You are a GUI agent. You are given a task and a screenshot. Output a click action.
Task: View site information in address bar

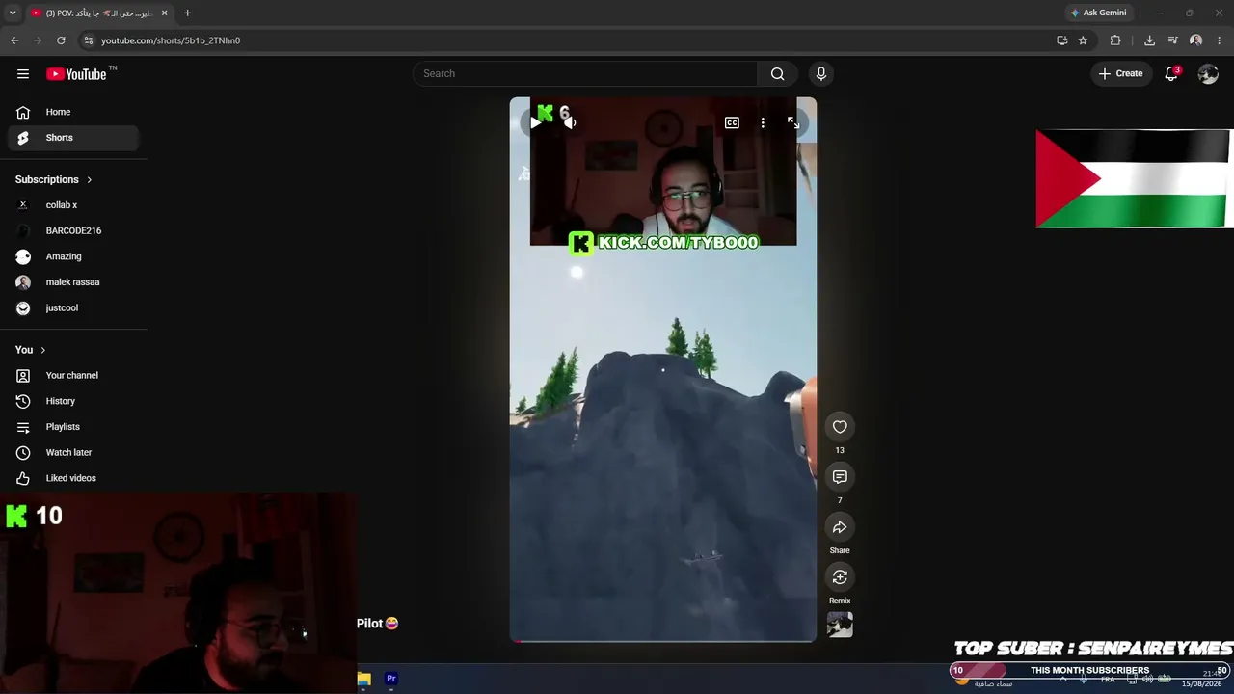pos(88,40)
